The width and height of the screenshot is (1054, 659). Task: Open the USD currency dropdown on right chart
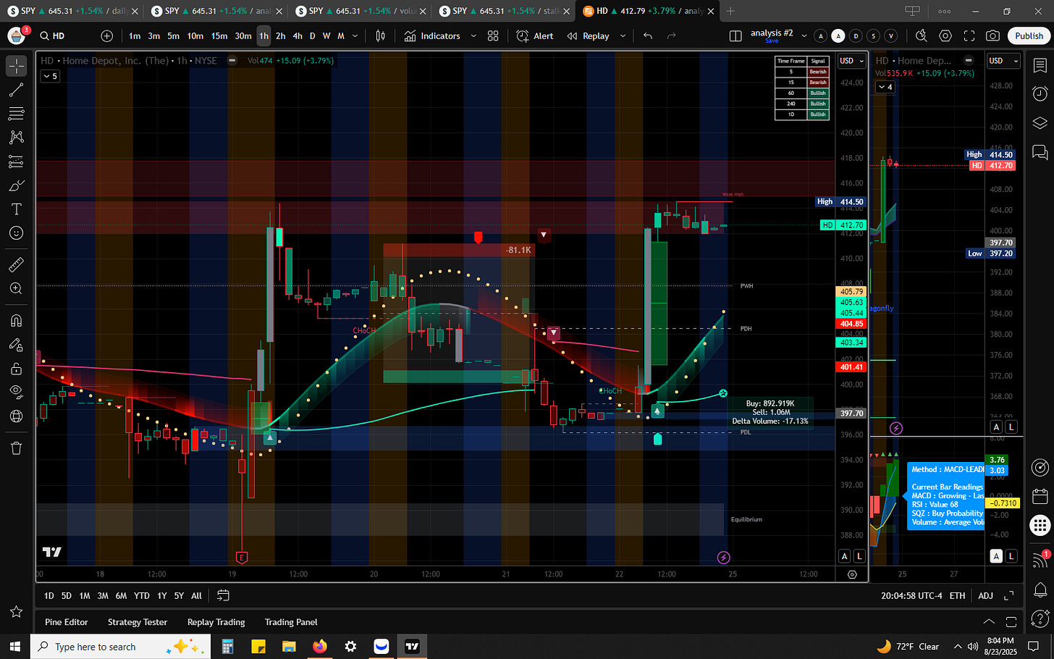(x=1003, y=61)
